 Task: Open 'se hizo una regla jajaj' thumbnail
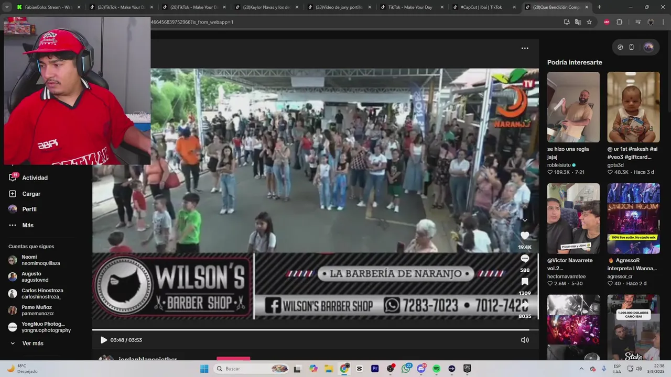pos(573,107)
